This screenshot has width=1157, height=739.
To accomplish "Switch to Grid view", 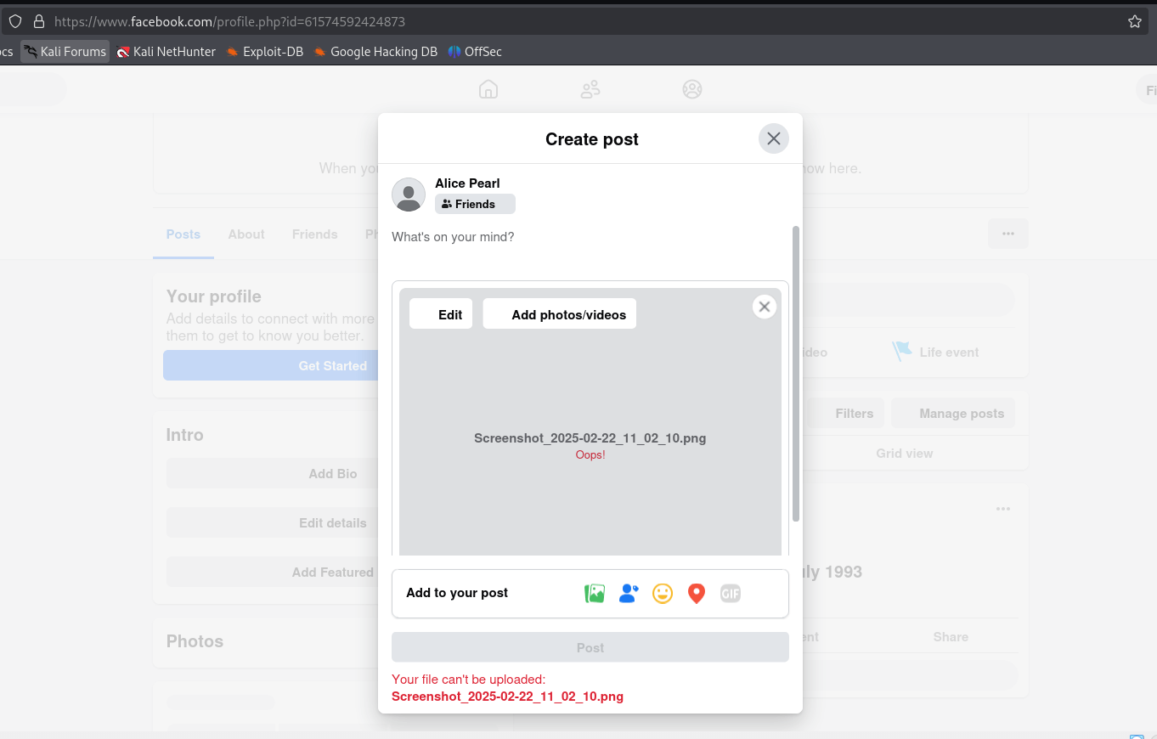I will (x=905, y=454).
